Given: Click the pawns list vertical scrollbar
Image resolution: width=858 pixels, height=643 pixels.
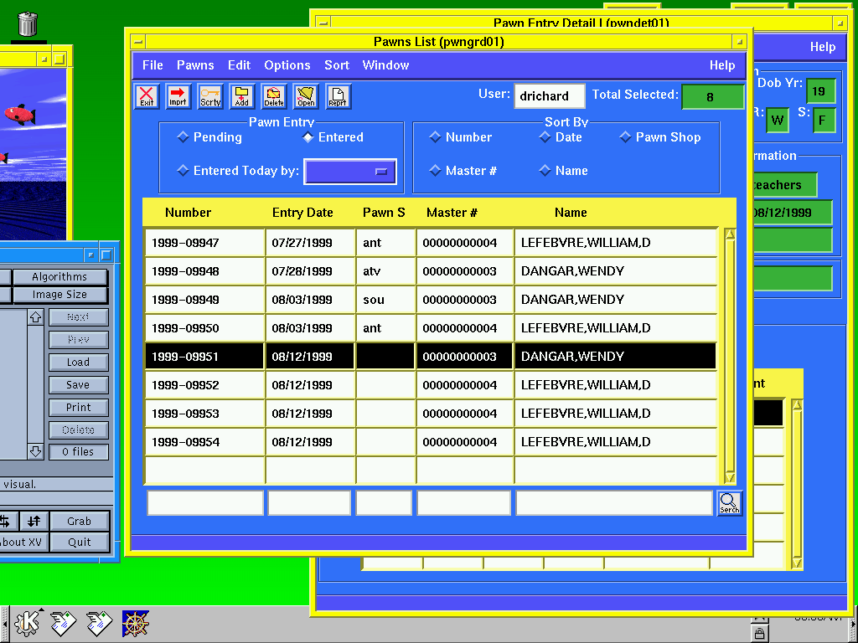Looking at the screenshot, I should pos(730,352).
